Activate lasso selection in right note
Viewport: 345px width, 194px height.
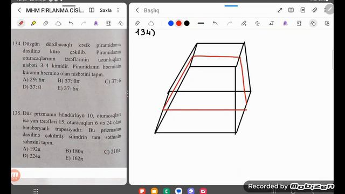click(x=151, y=23)
